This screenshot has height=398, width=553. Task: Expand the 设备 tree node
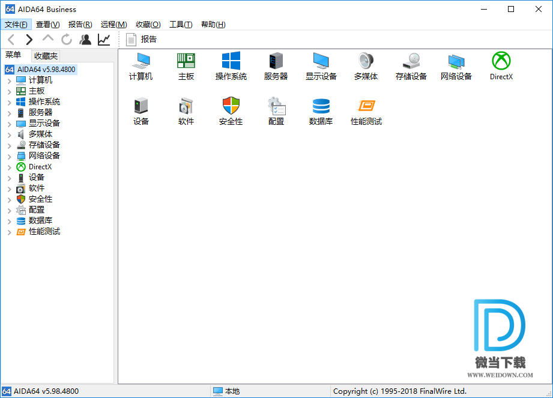(10, 178)
